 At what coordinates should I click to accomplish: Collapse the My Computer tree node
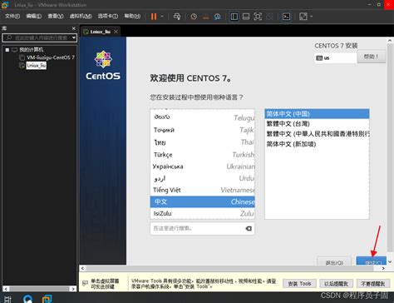click(x=7, y=50)
